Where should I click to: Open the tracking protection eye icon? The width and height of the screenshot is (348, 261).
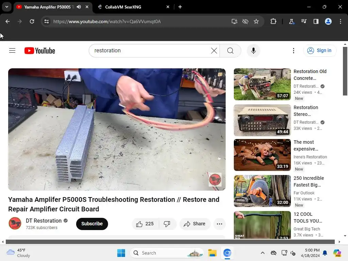coord(245,21)
